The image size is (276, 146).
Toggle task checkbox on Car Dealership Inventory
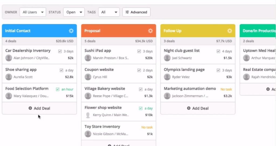click(x=60, y=51)
